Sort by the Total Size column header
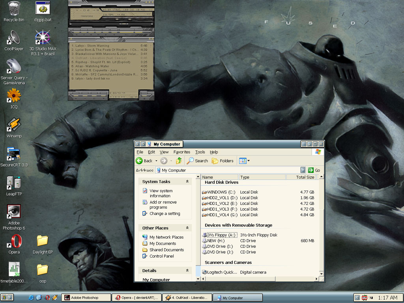 tap(301, 177)
